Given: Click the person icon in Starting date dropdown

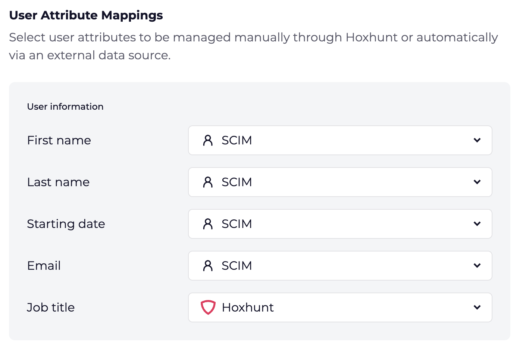Looking at the screenshot, I should (x=208, y=224).
